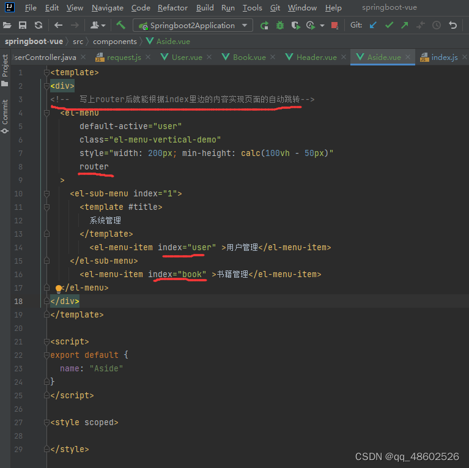Click the Save All disk icon
This screenshot has height=468, width=469.
pyautogui.click(x=23, y=26)
